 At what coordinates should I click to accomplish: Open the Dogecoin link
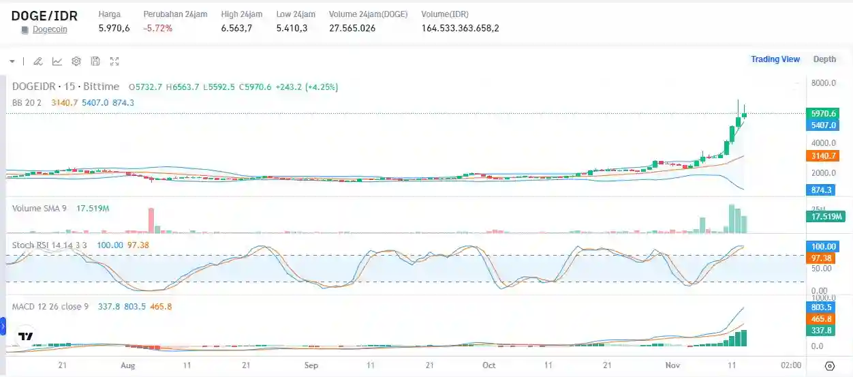pos(50,29)
